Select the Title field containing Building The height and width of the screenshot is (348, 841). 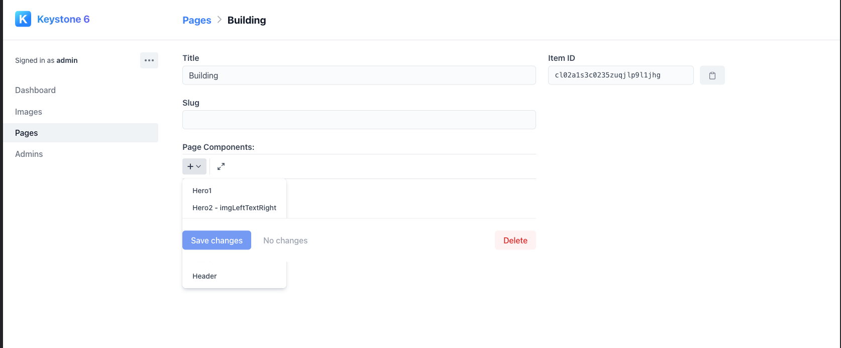tap(359, 75)
